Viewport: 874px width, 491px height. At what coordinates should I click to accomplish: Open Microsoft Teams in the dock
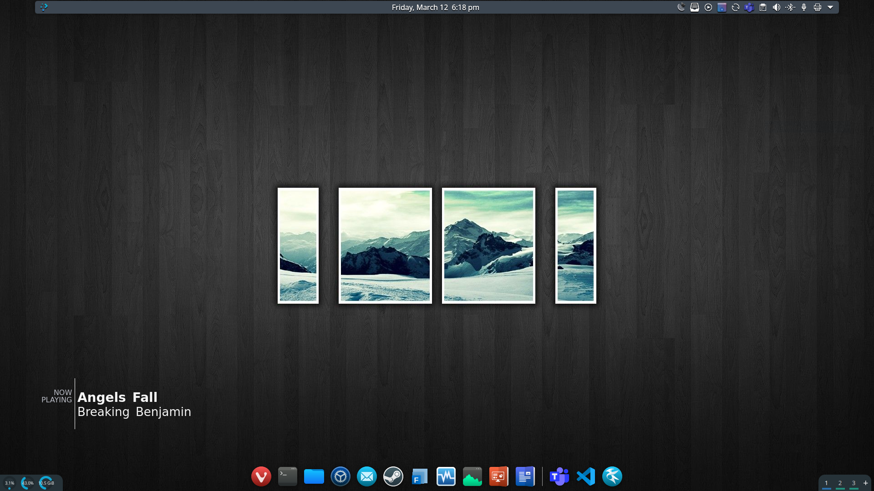click(x=559, y=476)
